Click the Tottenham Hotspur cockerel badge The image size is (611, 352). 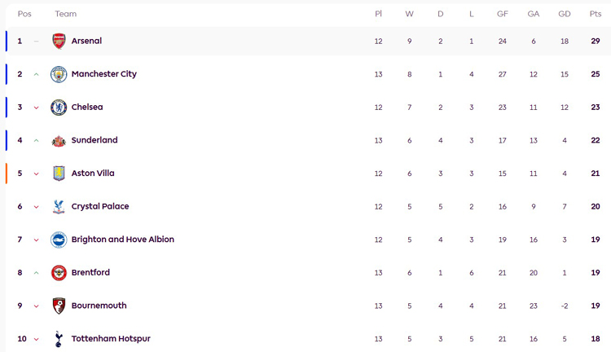click(x=59, y=339)
